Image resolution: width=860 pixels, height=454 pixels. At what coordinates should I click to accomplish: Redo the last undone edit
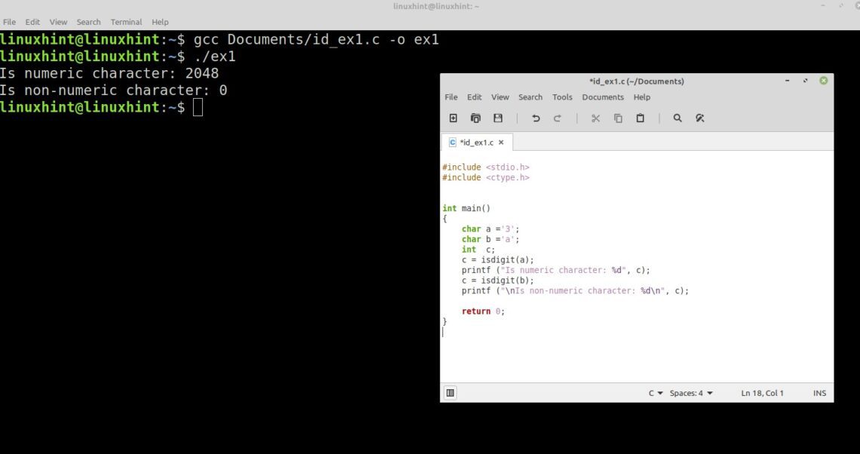click(557, 118)
